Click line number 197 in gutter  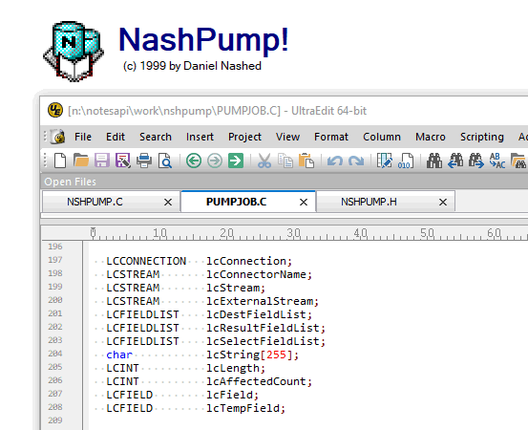click(55, 260)
